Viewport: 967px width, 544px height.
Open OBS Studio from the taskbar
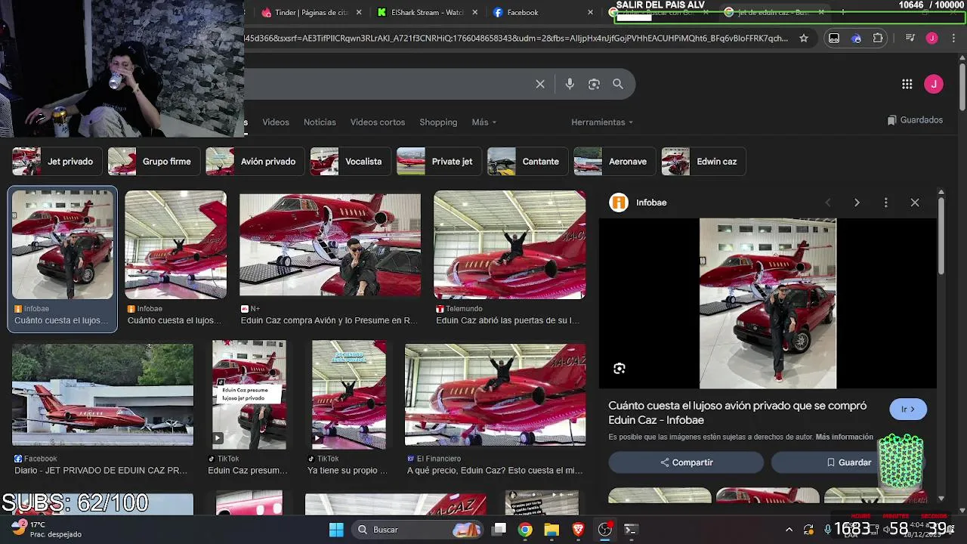point(604,530)
